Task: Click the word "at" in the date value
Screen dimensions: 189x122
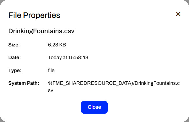Action: coord(65,57)
